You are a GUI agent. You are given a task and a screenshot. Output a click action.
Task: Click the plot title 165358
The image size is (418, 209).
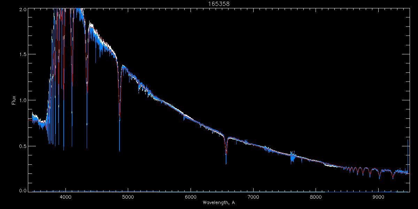tap(219, 4)
